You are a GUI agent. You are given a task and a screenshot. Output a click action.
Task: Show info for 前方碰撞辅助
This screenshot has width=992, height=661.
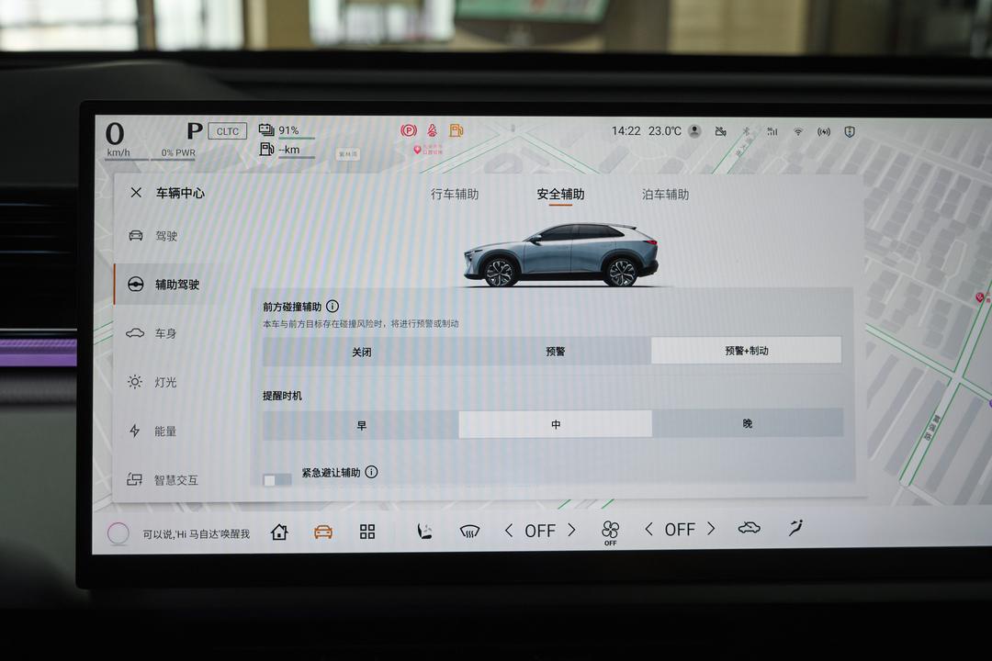[x=333, y=306]
